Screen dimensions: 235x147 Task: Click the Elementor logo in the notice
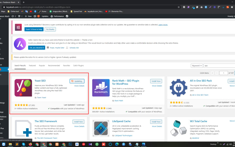[18, 27]
